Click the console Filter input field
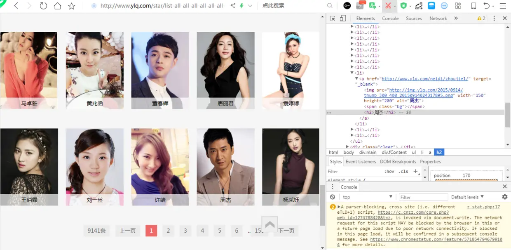Screen dimensions: 511x250 pos(423,197)
